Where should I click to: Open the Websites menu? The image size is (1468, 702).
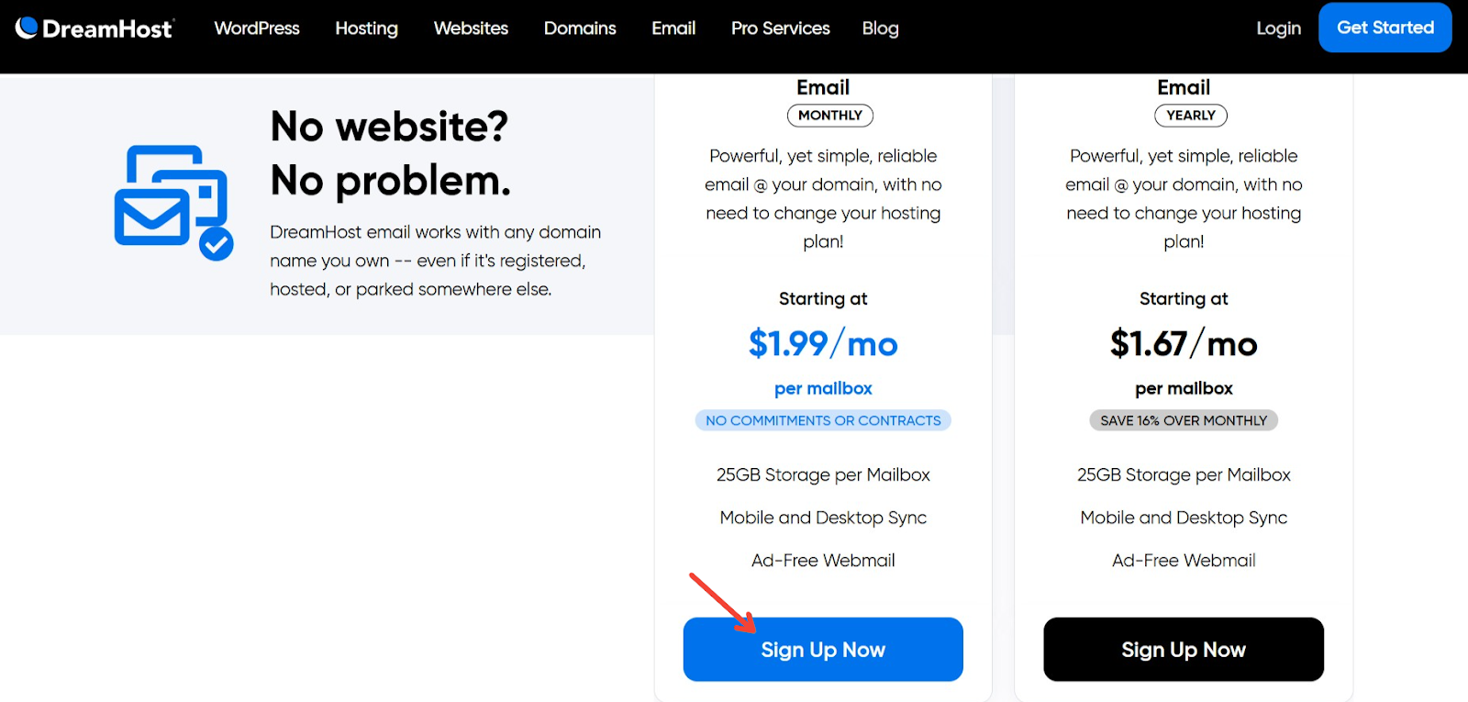click(471, 28)
